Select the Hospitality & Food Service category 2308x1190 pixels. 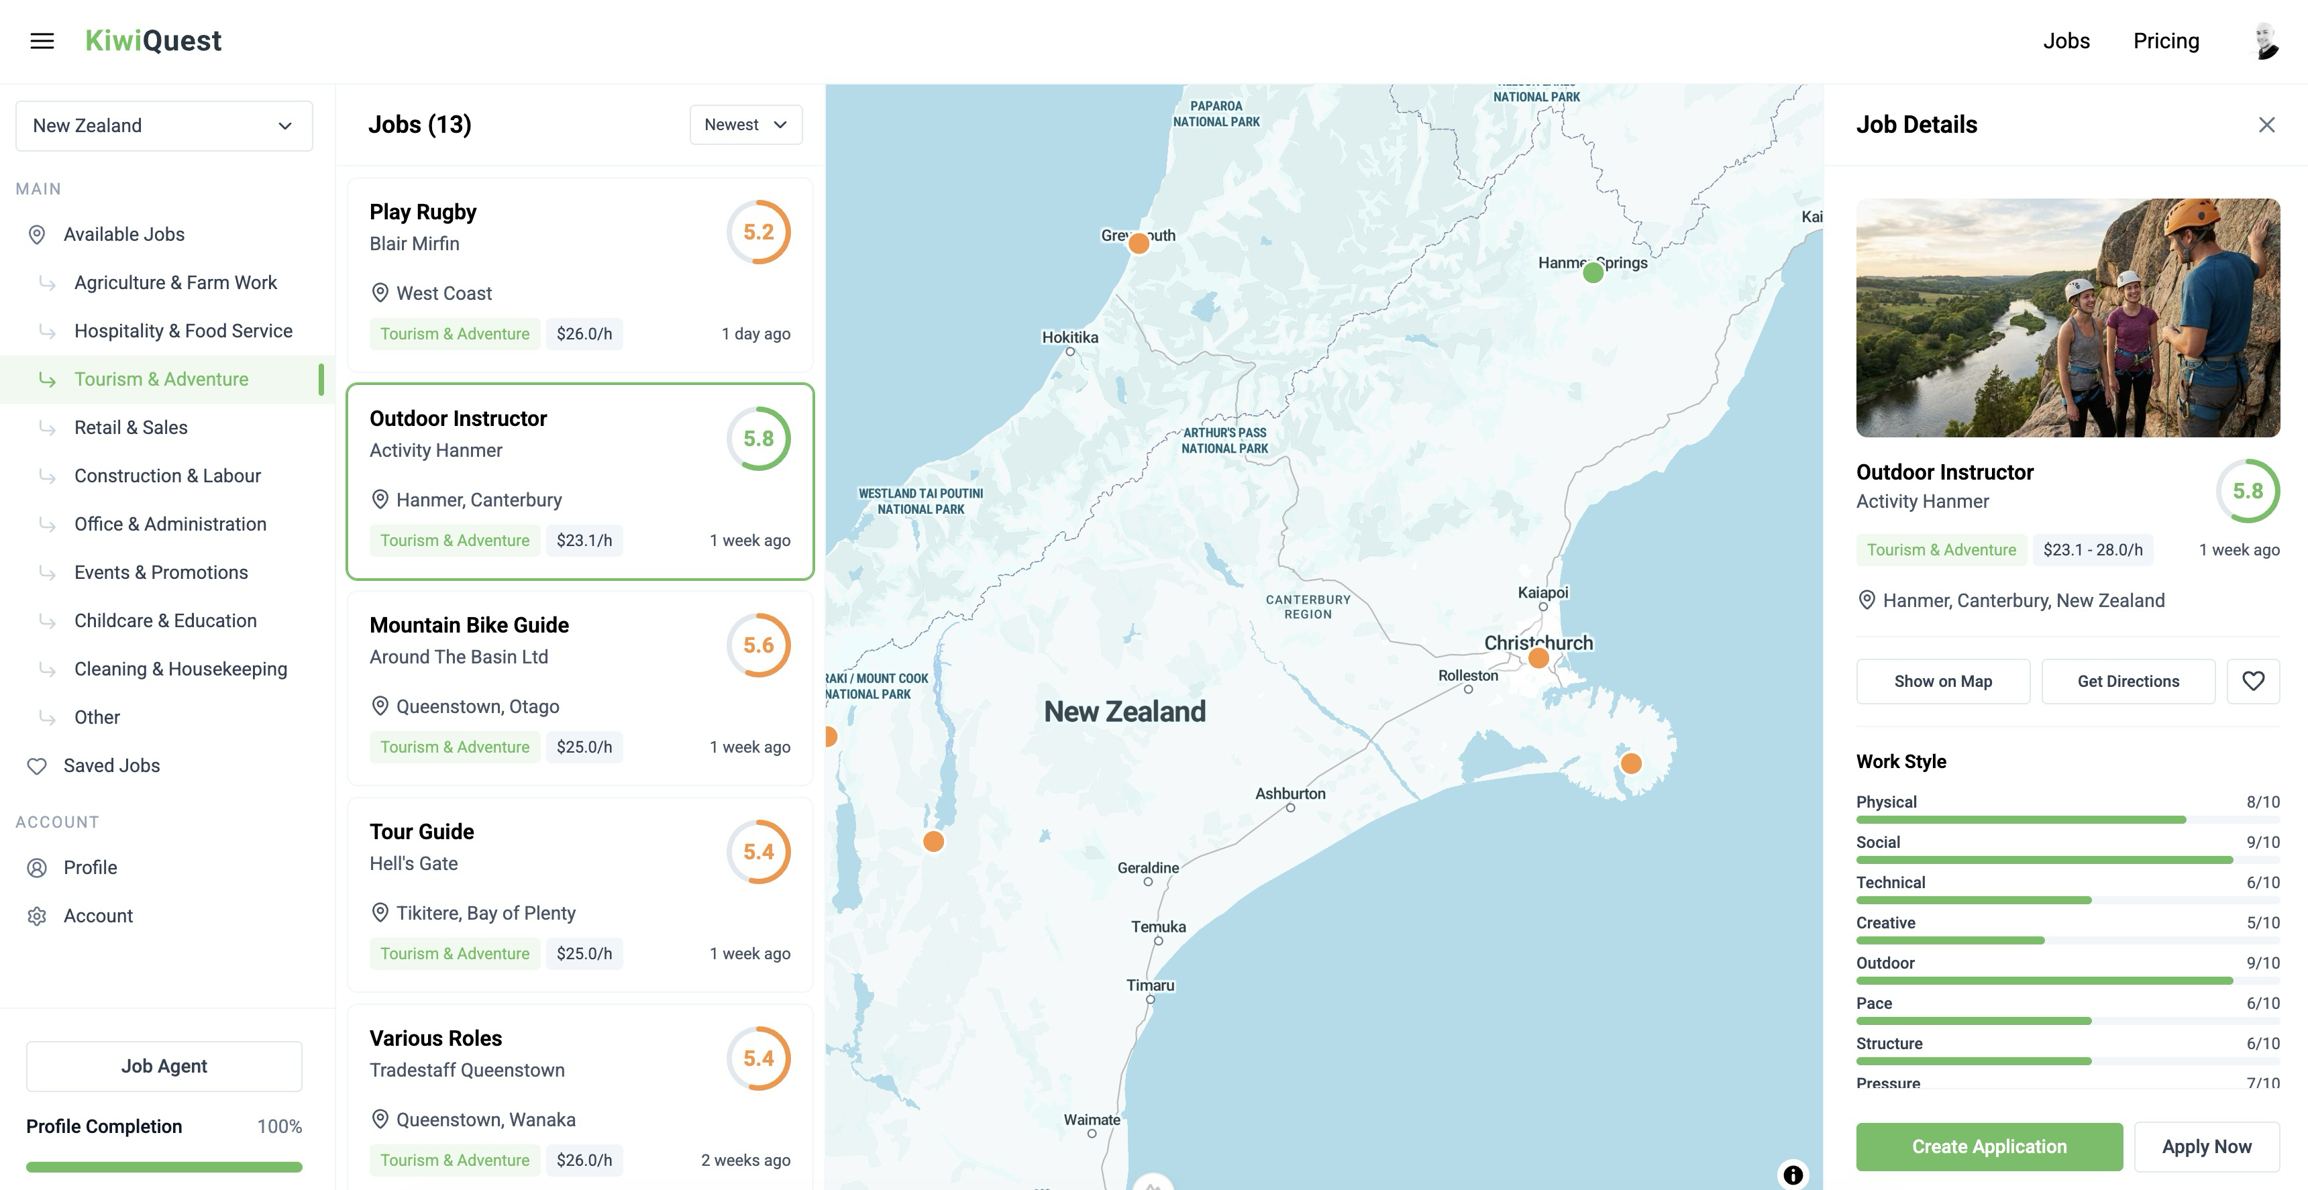pyautogui.click(x=182, y=331)
